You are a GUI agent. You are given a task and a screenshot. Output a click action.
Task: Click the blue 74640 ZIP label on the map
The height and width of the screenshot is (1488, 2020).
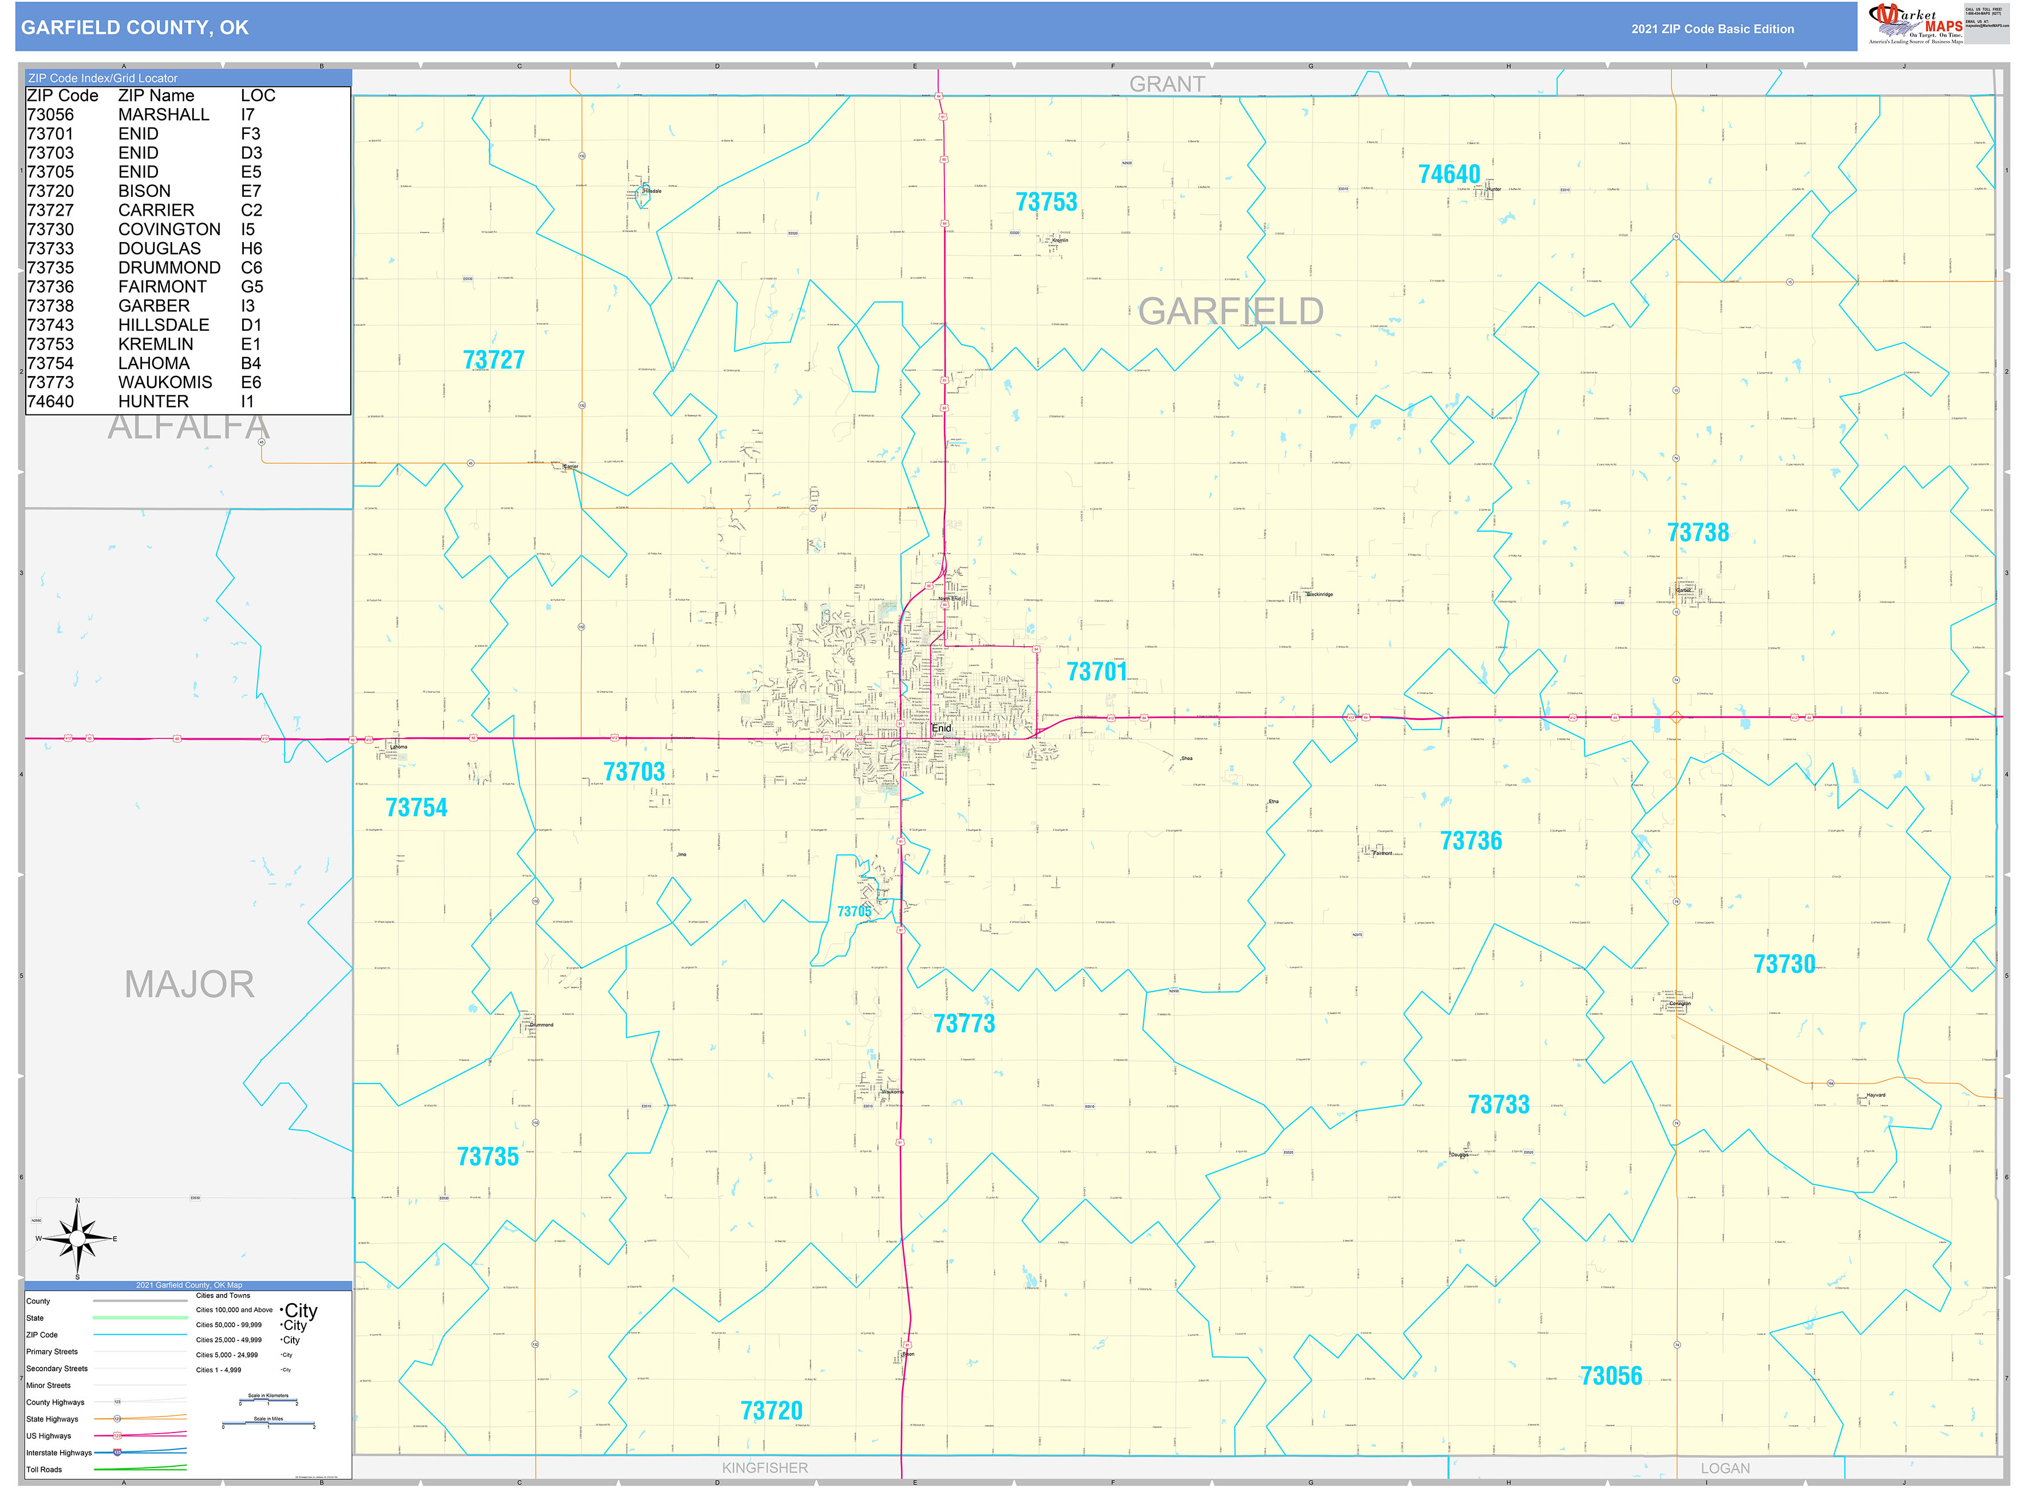tap(1449, 174)
